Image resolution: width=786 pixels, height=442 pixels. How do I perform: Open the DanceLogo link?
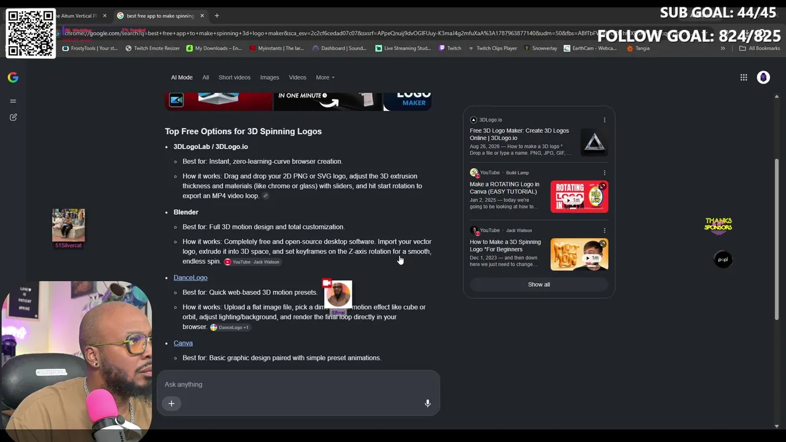point(190,277)
